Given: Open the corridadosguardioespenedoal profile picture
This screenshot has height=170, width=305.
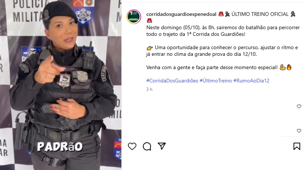Looking at the screenshot, I should 134,17.
